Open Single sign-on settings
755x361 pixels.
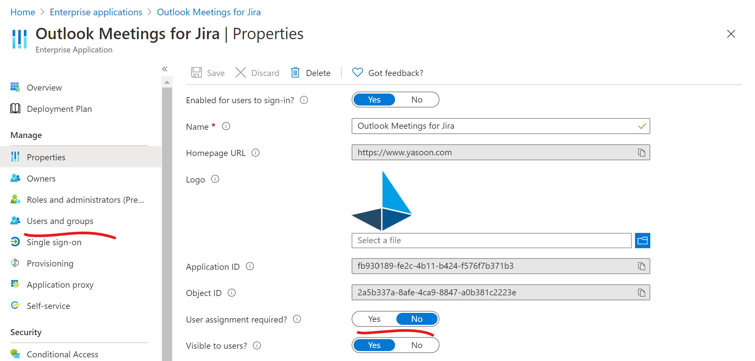[54, 242]
